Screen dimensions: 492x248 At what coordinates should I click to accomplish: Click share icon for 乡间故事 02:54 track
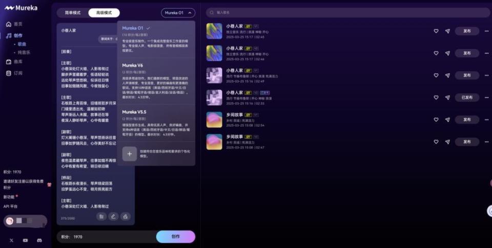pos(447,119)
